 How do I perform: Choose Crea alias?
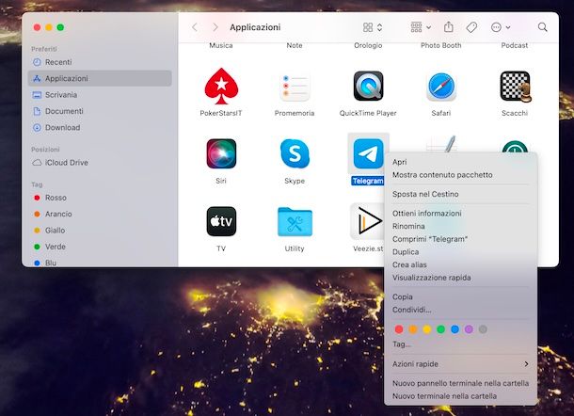click(460, 264)
